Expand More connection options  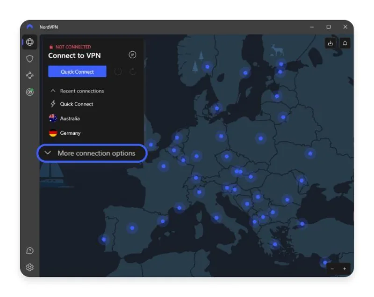pyautogui.click(x=92, y=153)
